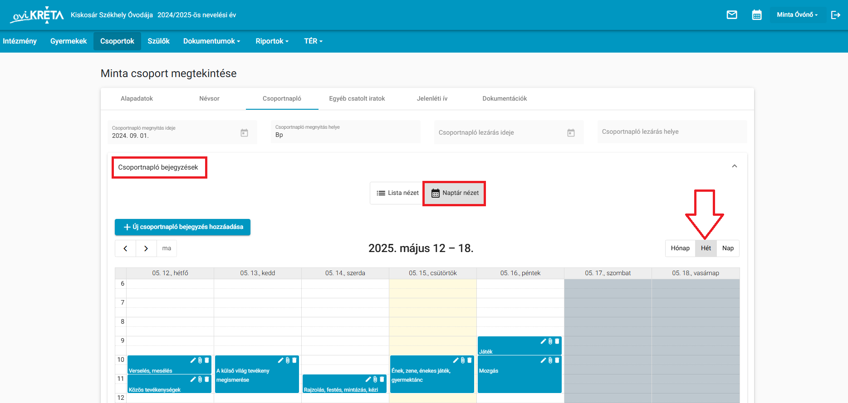This screenshot has width=848, height=403.
Task: Edit the Rajzolás, festés, mintázás entry
Action: click(368, 379)
